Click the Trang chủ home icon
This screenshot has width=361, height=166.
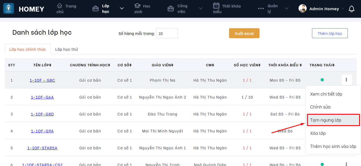(59, 6)
